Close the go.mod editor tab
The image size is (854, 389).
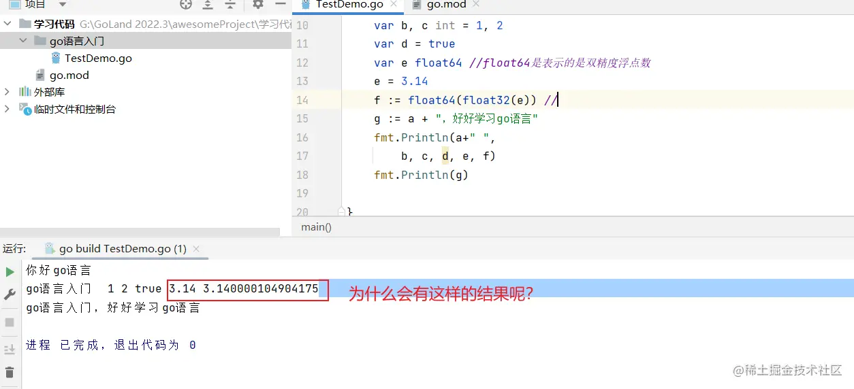pyautogui.click(x=476, y=4)
